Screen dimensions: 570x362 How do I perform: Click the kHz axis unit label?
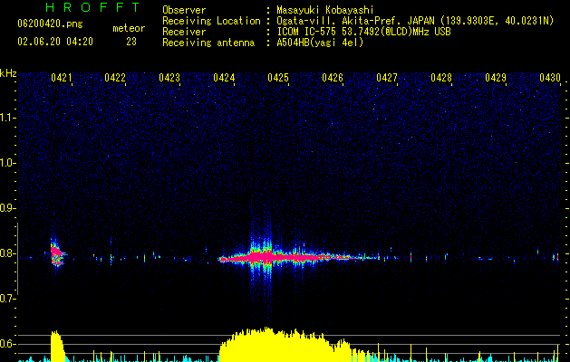[x=8, y=73]
